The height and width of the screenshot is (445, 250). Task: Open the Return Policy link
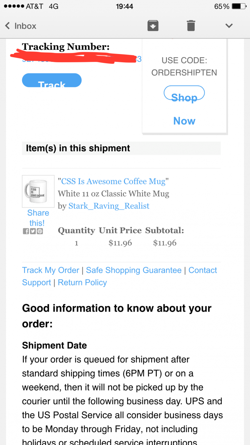[82, 283]
